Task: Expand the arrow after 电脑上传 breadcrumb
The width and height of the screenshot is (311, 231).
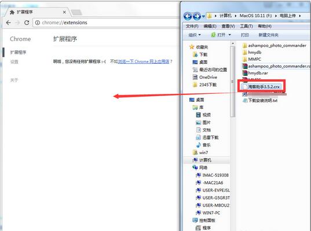Action: coord(299,16)
